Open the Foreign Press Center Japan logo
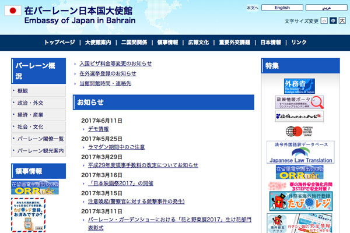Viewport: 350px width, 233px height. point(299,131)
